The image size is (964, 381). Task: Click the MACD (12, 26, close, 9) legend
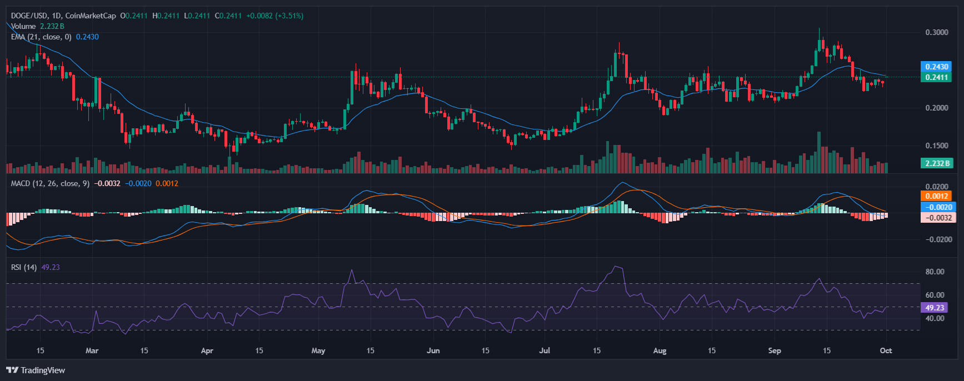[50, 183]
